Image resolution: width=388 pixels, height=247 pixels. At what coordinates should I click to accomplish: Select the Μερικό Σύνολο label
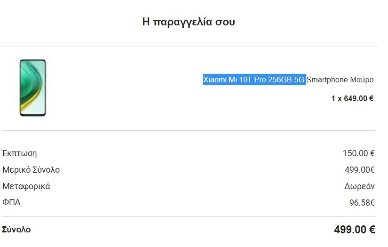click(x=31, y=170)
